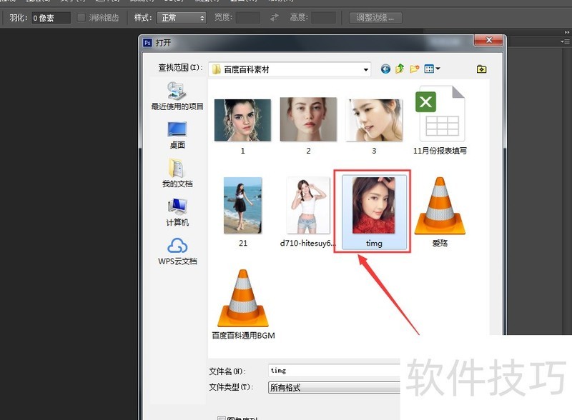Open the view menu icon in dialog

pyautogui.click(x=432, y=69)
